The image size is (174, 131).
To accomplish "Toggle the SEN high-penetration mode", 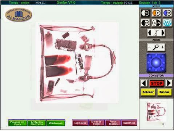I will pyautogui.click(x=156, y=23).
